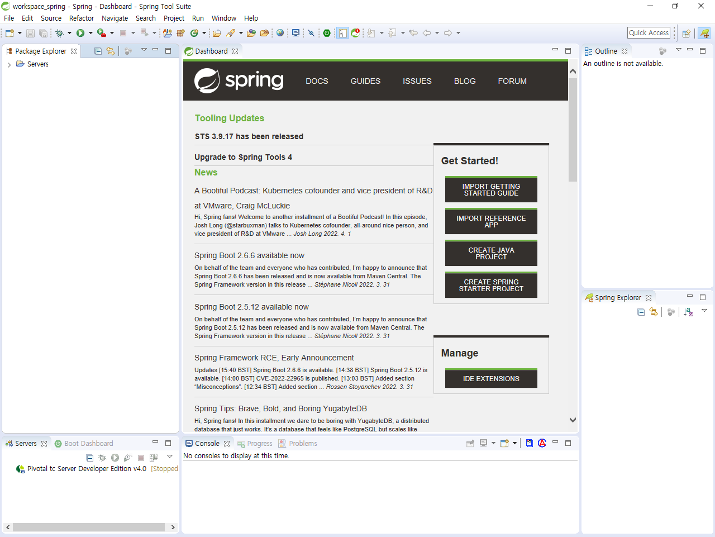This screenshot has height=537, width=715.
Task: Click the Forward navigation arrow in toolbar
Action: pyautogui.click(x=448, y=33)
